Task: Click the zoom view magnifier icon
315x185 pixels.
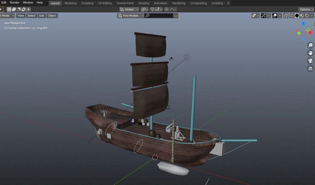Action: pyautogui.click(x=310, y=45)
